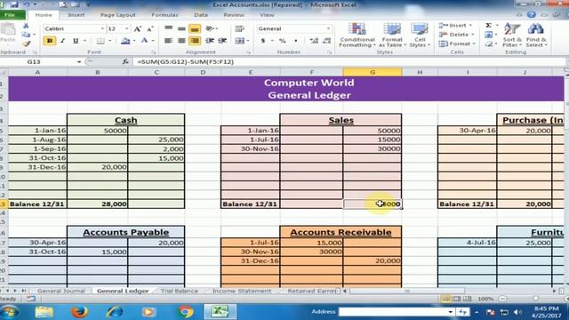The width and height of the screenshot is (569, 320).
Task: Click the Increase Font Size icon
Action: tap(138, 28)
